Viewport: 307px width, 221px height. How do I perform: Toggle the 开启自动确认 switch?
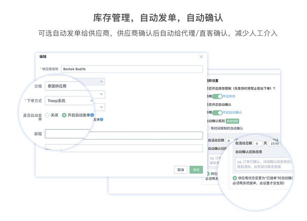pos(217,113)
